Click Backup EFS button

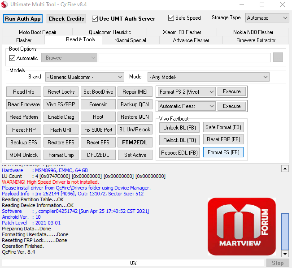[24, 143]
